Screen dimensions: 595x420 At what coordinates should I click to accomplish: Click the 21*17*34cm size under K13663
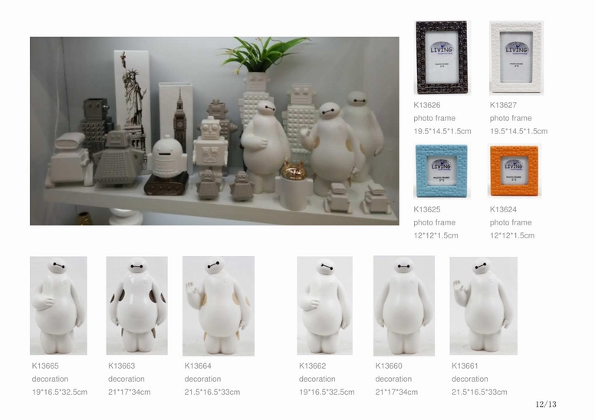click(130, 392)
